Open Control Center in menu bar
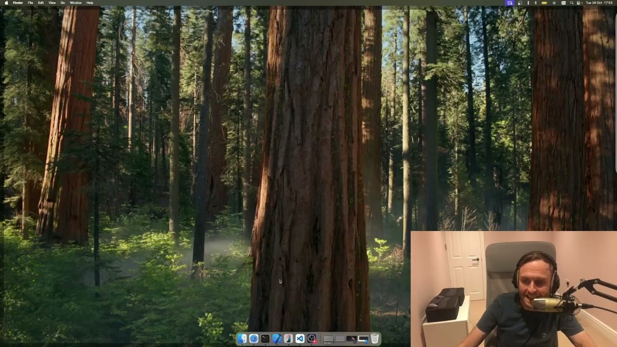617x347 pixels. [x=578, y=3]
